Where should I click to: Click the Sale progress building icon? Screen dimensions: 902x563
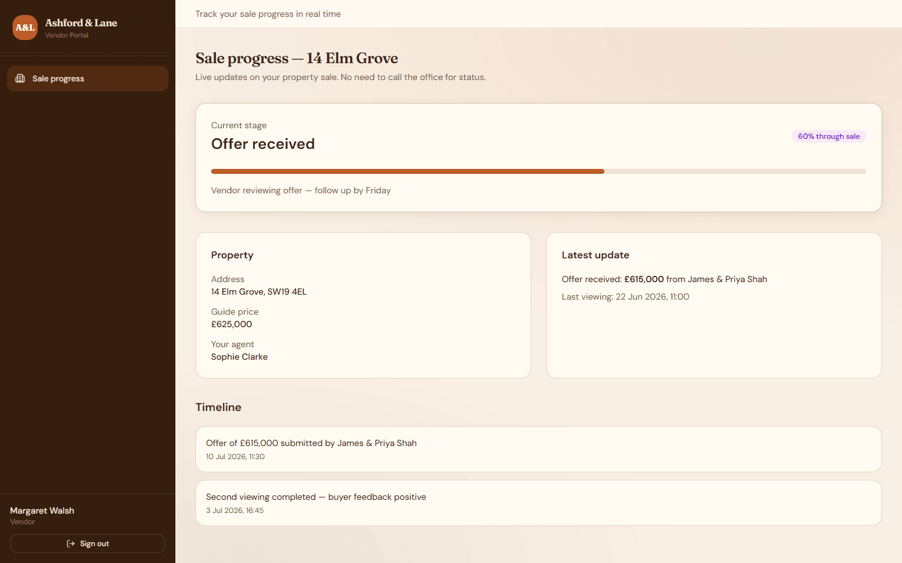pos(20,78)
